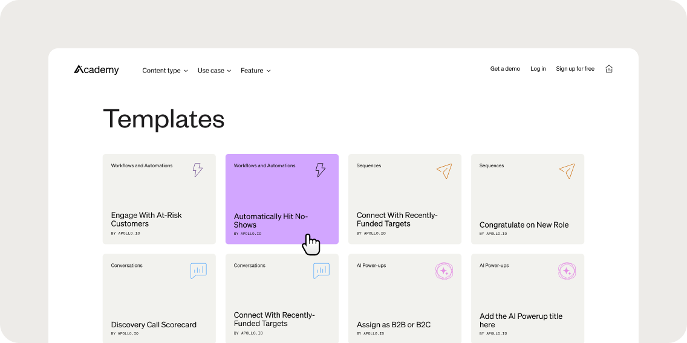Click chart bubble icon on Discovery Call Scorecard card
Viewport: 687px width, 343px height.
click(x=198, y=271)
